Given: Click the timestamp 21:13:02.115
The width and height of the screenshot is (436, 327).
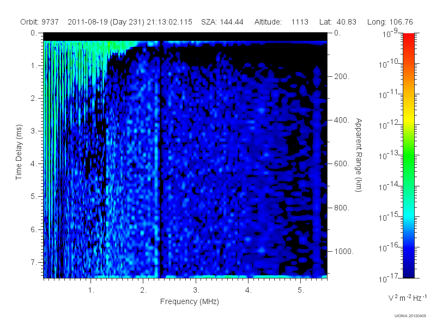Looking at the screenshot, I should click(x=169, y=22).
